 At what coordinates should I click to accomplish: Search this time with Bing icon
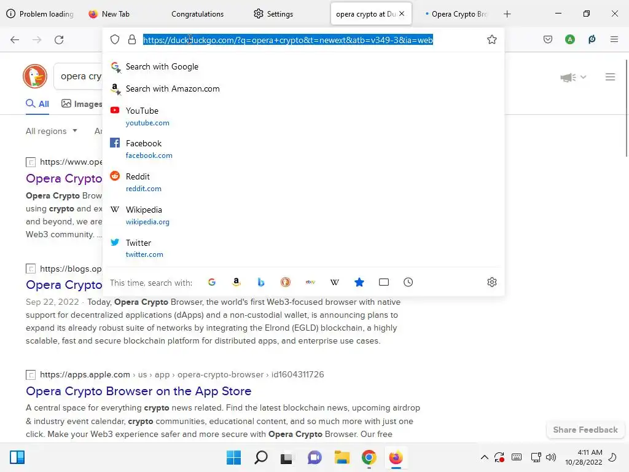point(261,282)
